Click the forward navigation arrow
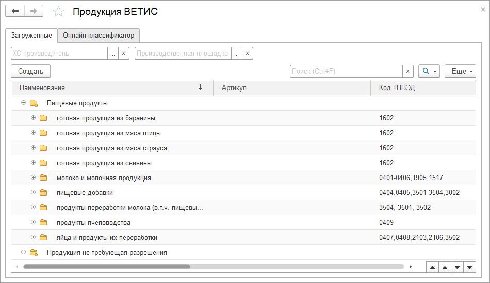Screen dimensions: 490x283 (x=34, y=11)
